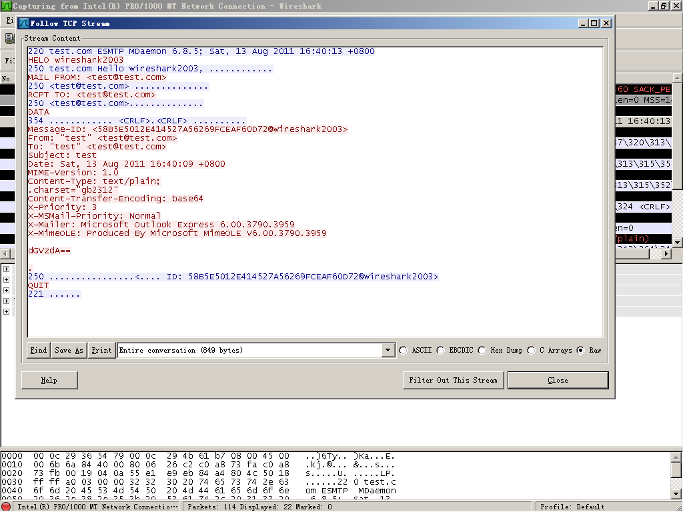Click hex dump offset row '0030'

[x=12, y=482]
